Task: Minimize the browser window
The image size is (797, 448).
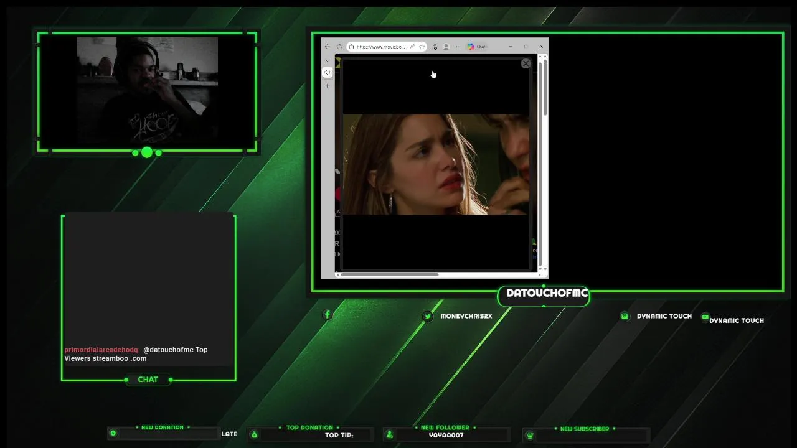Action: 511,46
